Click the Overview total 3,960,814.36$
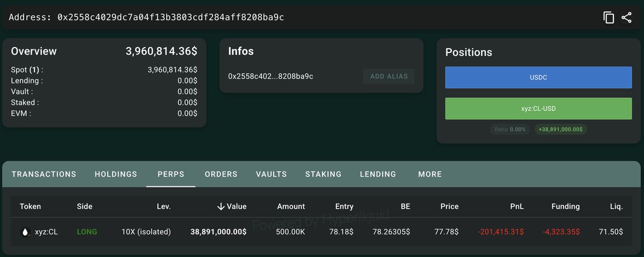The height and width of the screenshot is (257, 644). tap(162, 51)
